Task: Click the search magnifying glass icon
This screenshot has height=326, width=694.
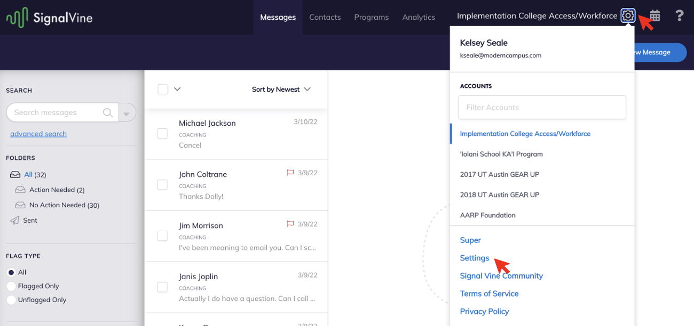Action: tap(108, 112)
